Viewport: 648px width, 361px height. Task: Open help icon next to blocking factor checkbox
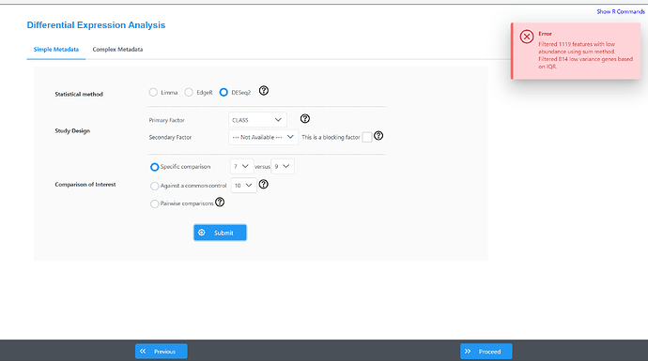(x=378, y=136)
